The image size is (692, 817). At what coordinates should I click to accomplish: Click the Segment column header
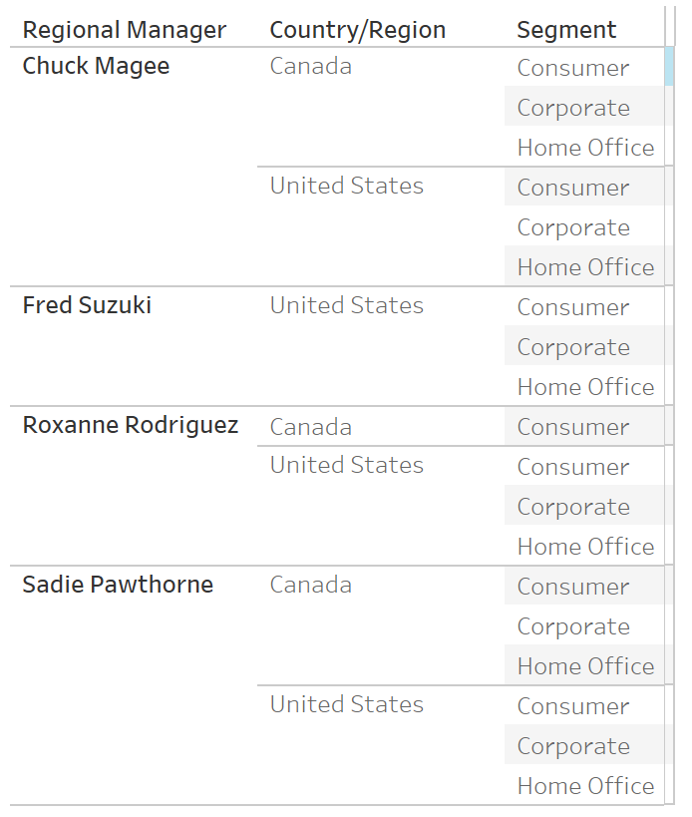tap(566, 30)
